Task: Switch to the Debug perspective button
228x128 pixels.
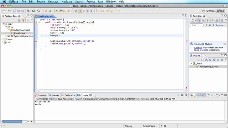Action: click(x=211, y=11)
